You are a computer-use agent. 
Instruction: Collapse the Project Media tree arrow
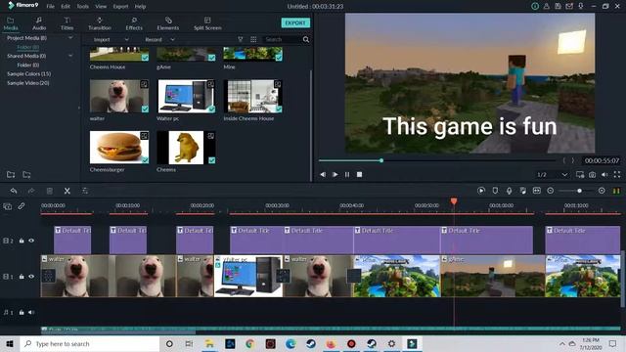70,38
